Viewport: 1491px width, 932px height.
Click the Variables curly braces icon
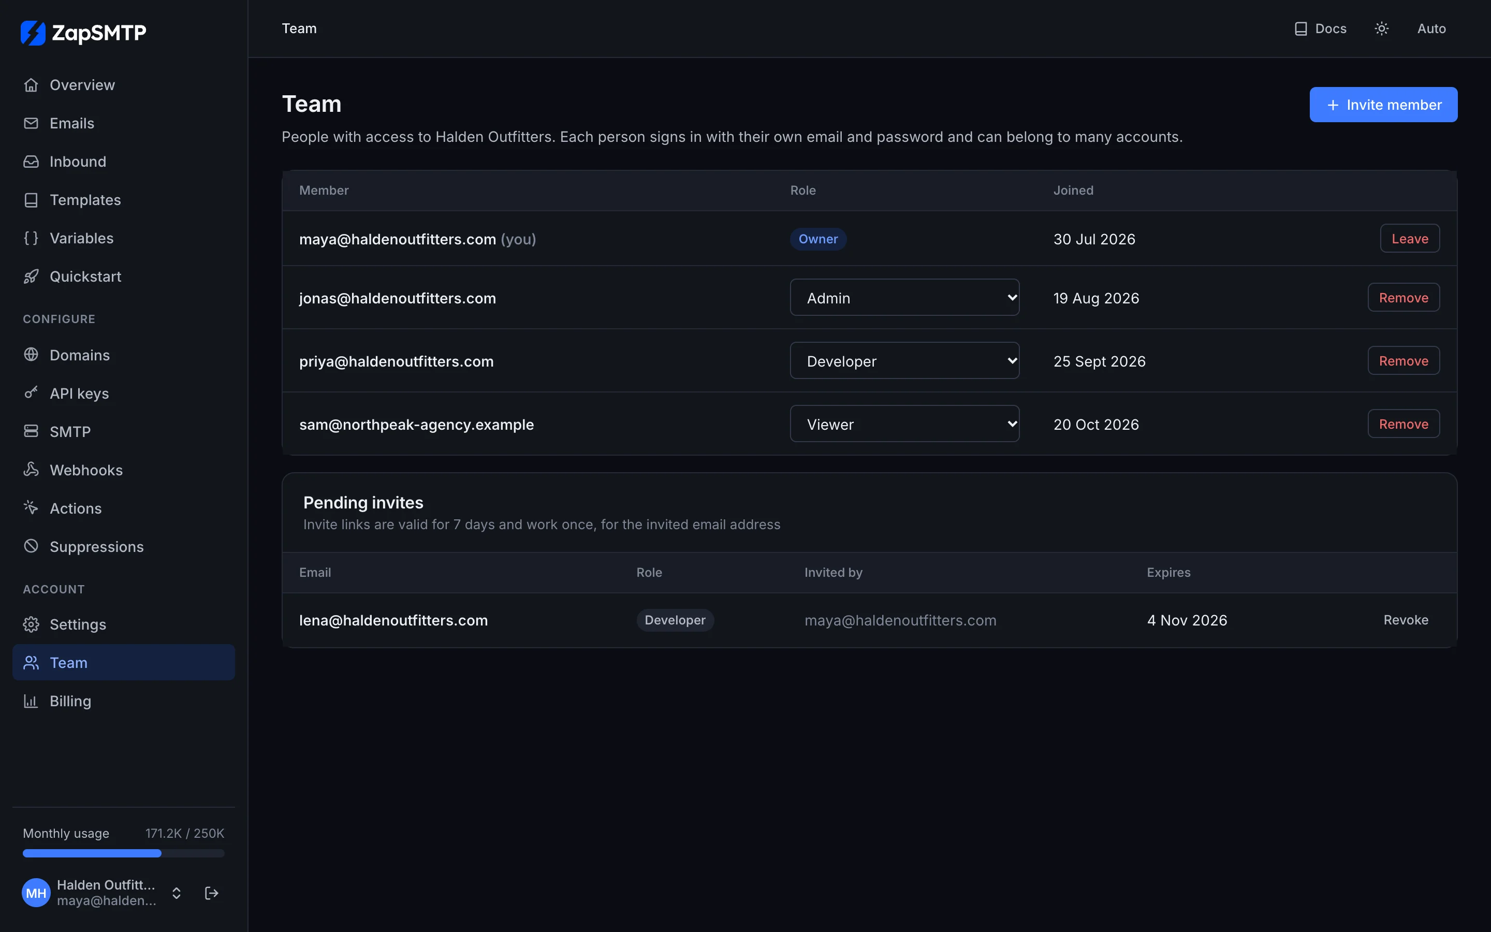point(31,238)
